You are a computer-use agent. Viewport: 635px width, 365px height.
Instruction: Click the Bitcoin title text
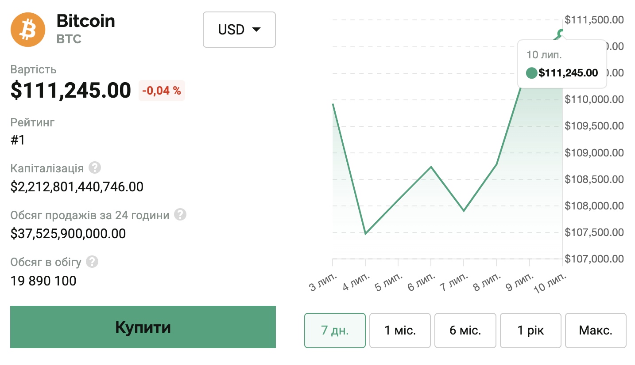[86, 21]
